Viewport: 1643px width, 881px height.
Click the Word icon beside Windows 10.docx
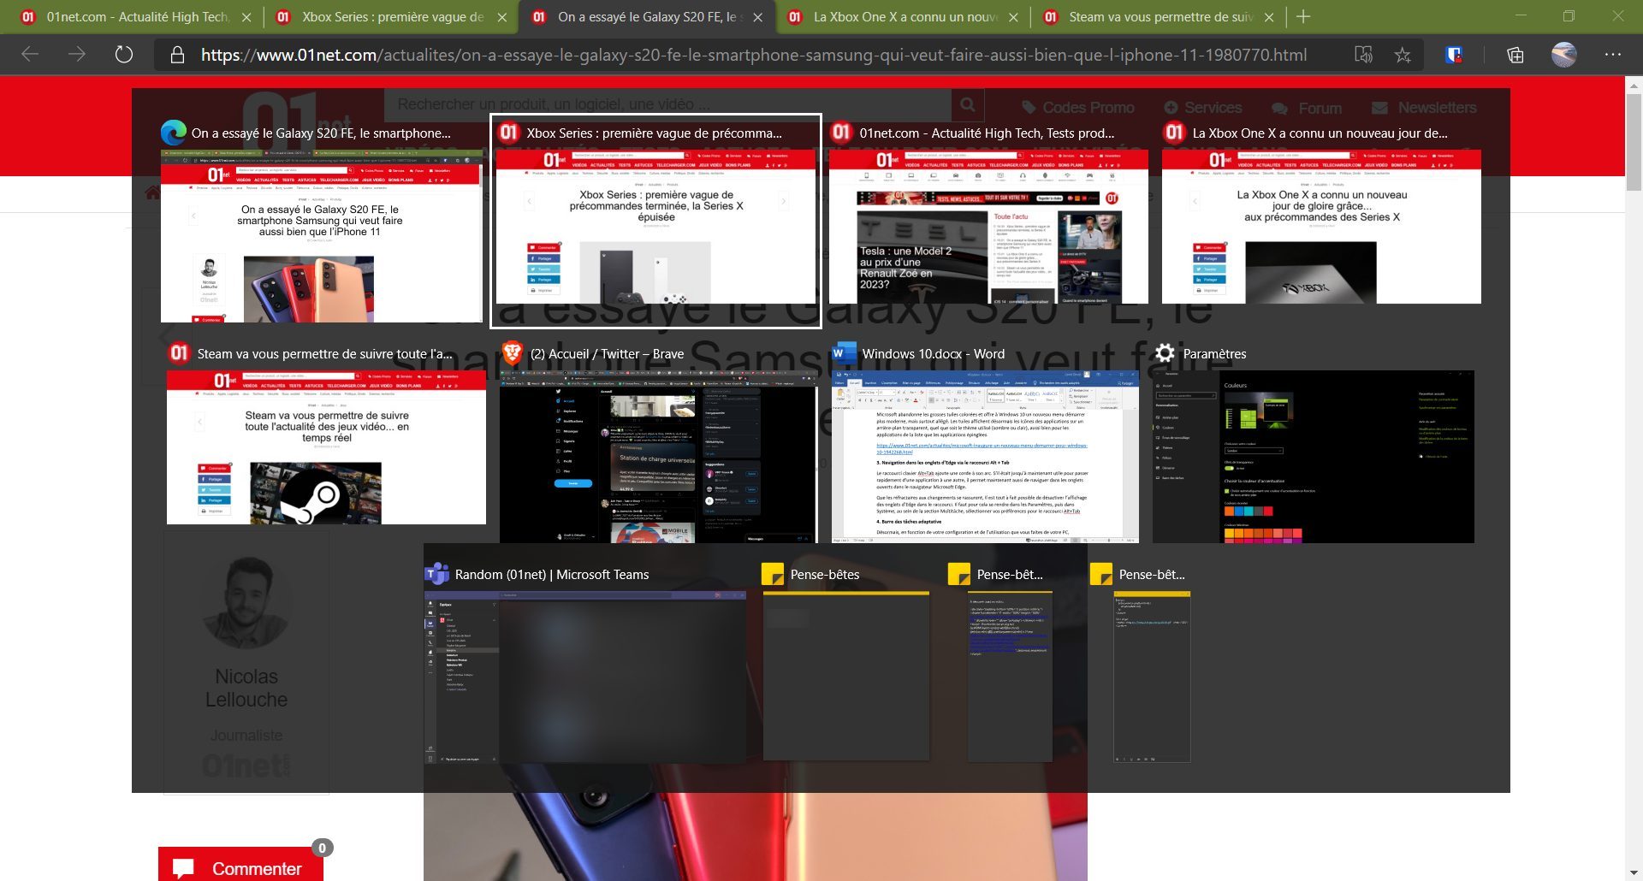pos(844,353)
